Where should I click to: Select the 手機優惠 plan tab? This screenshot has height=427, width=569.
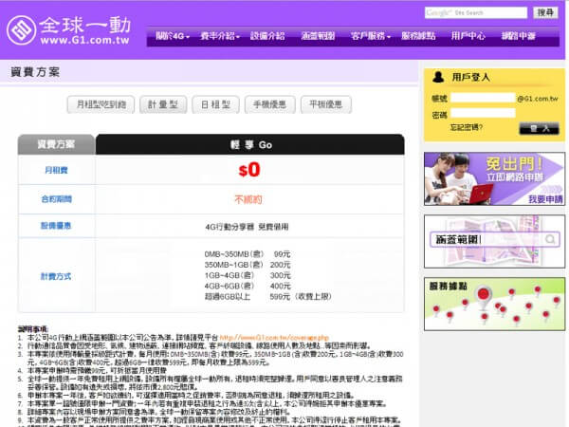pos(269,104)
